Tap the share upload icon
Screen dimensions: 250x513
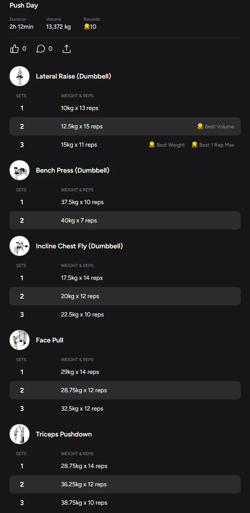(67, 49)
